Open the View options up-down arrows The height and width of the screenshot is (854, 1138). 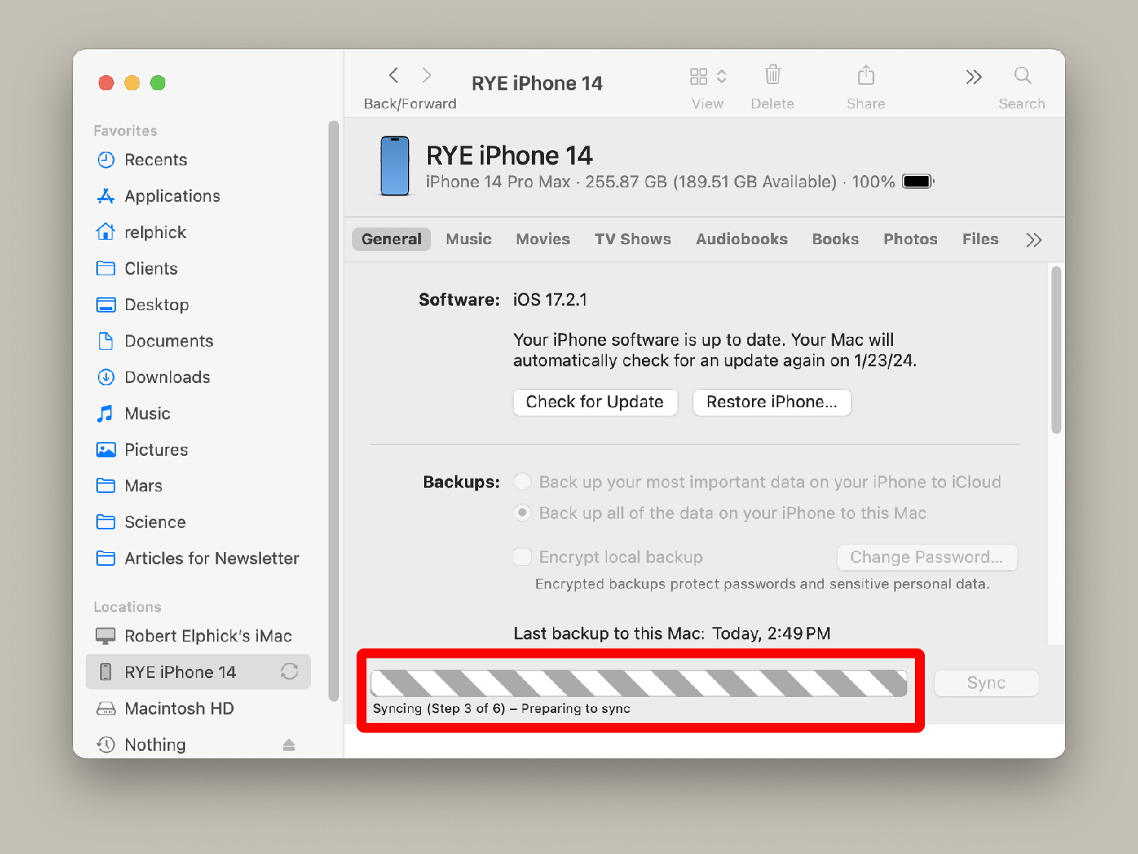click(x=721, y=76)
